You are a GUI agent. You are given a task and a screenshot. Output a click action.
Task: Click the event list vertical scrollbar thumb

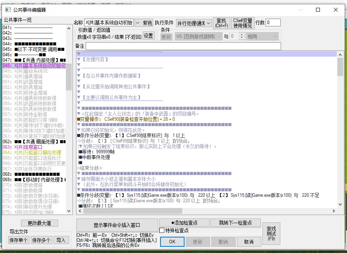click(x=69, y=77)
